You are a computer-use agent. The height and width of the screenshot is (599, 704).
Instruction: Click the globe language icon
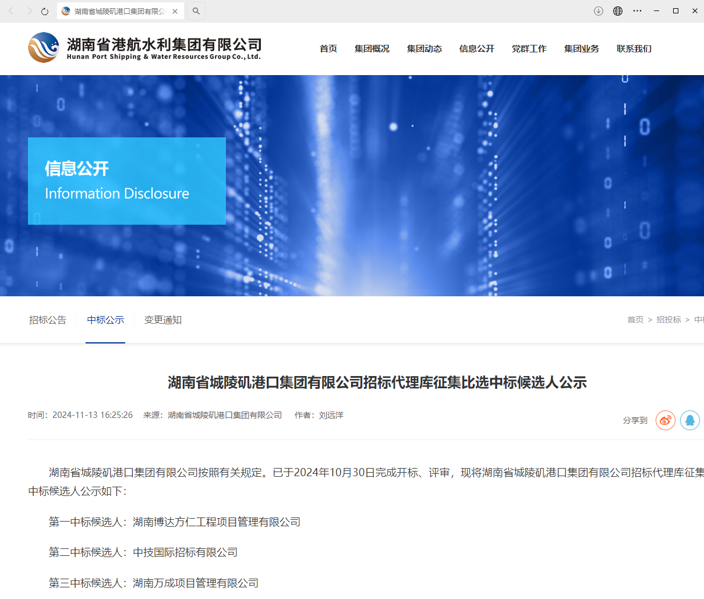tap(618, 11)
